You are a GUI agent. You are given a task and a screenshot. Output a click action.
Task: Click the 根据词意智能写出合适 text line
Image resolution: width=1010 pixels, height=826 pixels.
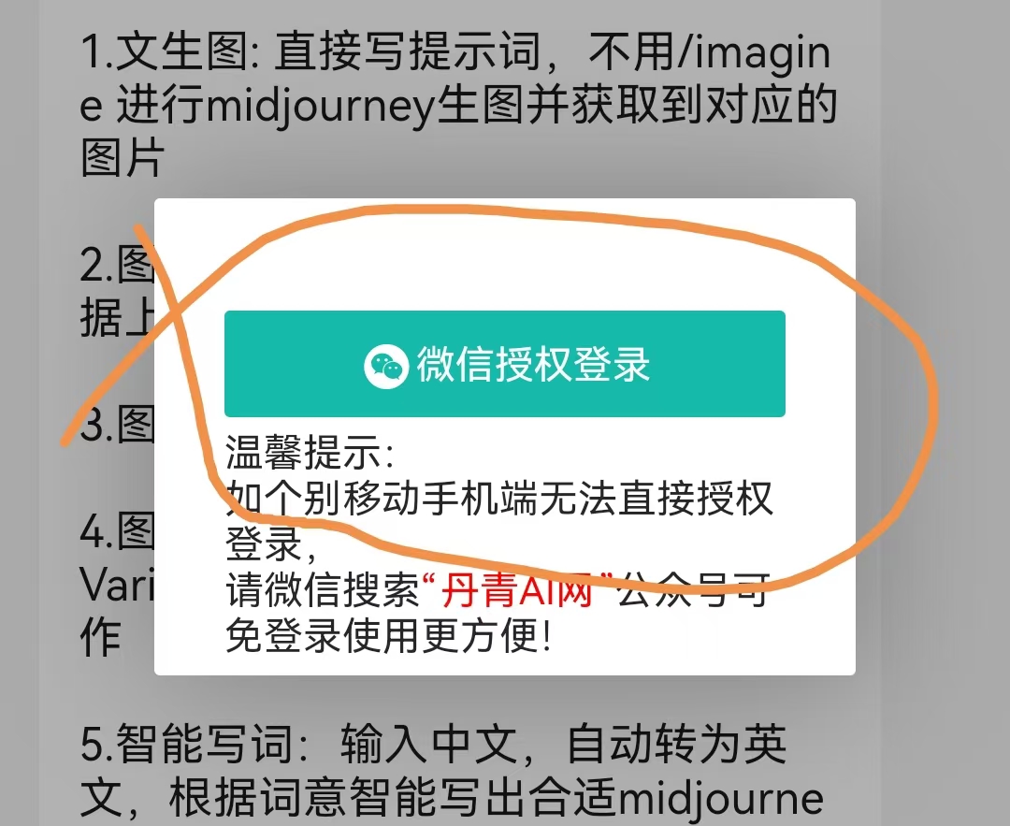click(x=392, y=798)
